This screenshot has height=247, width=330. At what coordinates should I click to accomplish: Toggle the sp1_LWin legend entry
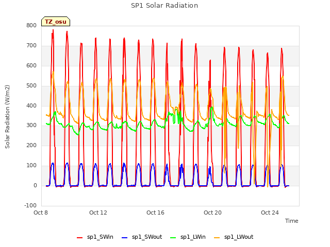pos(188,237)
